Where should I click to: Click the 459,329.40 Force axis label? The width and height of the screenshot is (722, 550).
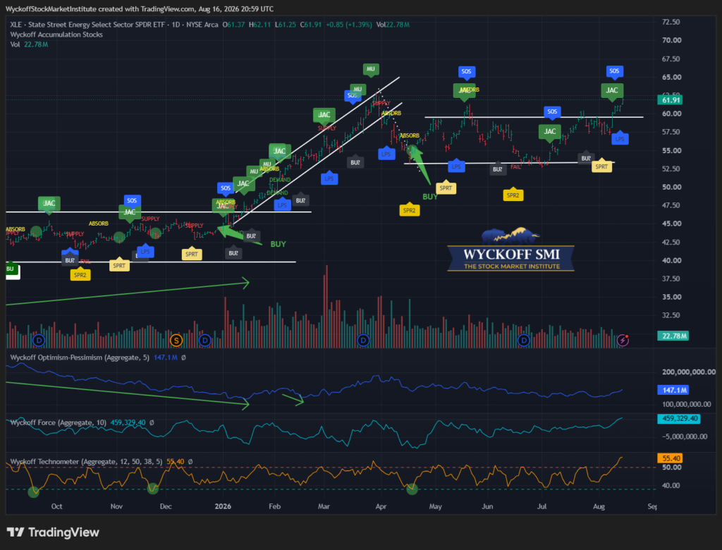click(679, 419)
